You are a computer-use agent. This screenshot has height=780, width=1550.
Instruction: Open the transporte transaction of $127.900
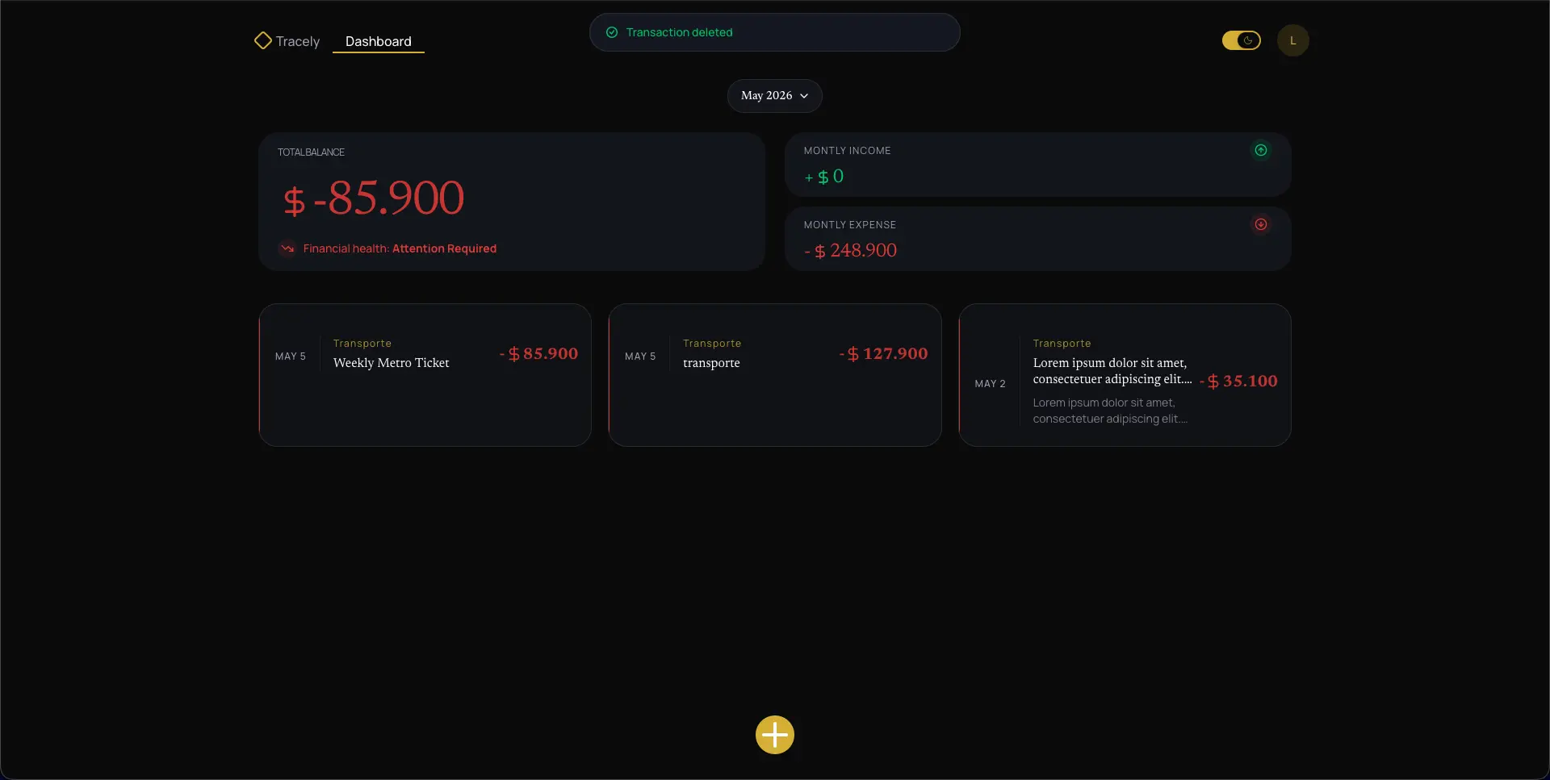click(x=775, y=375)
